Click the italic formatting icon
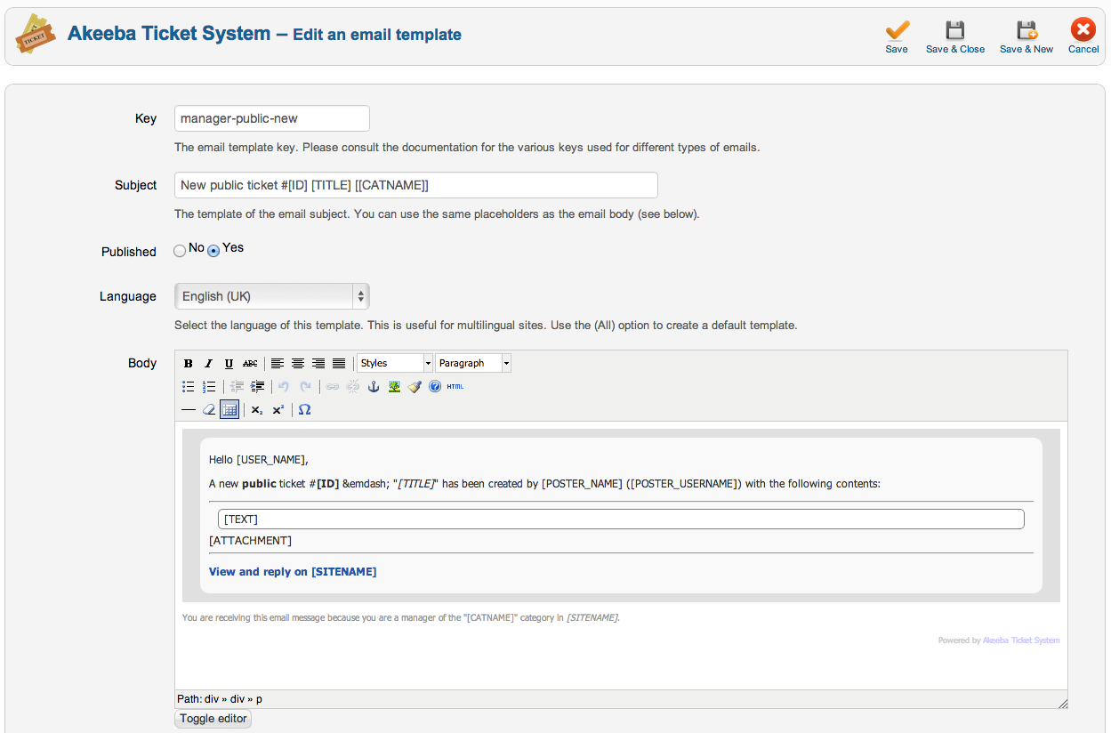This screenshot has width=1111, height=733. pos(208,363)
